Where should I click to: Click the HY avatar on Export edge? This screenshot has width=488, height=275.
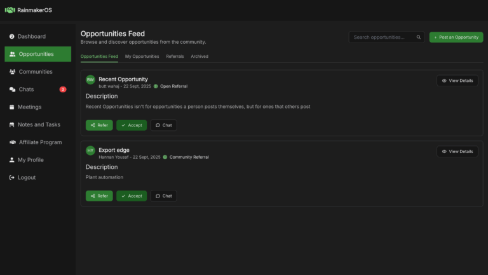point(90,151)
